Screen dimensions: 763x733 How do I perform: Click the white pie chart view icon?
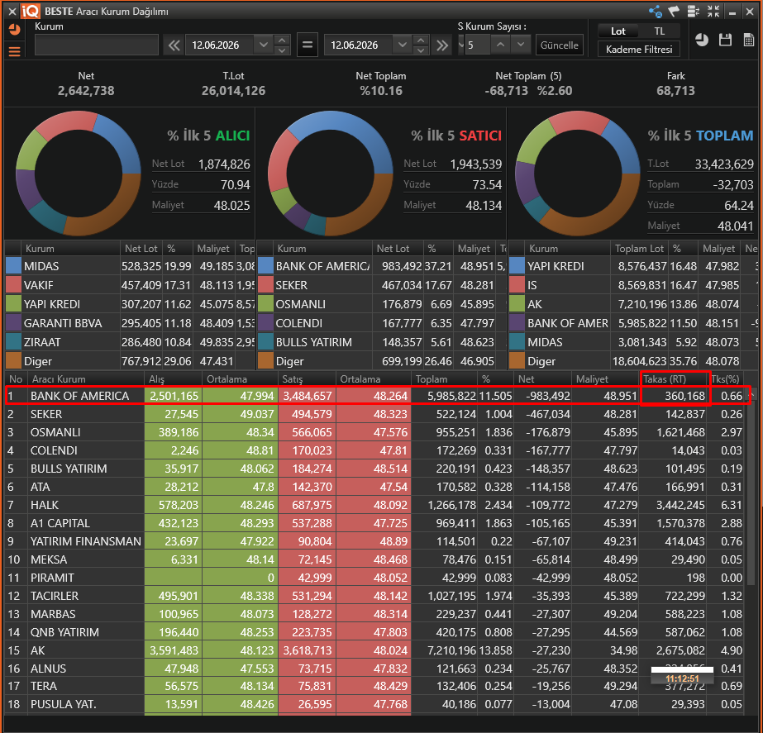point(702,40)
